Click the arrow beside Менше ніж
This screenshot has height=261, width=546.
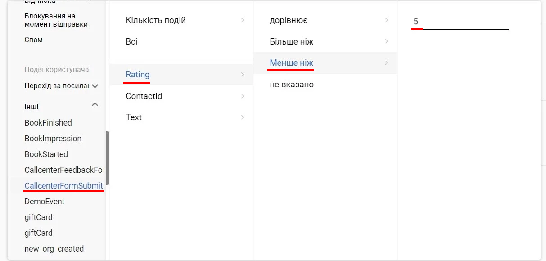coord(387,63)
